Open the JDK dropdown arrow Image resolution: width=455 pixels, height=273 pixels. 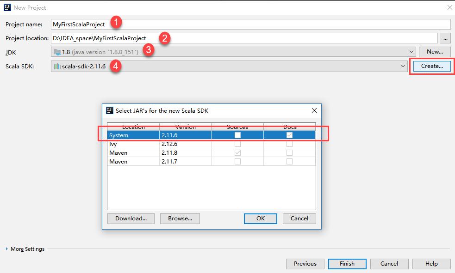[x=411, y=52]
